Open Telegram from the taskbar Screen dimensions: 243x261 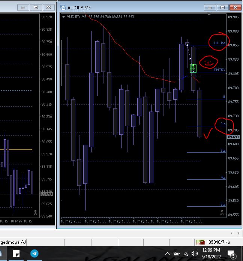34,254
